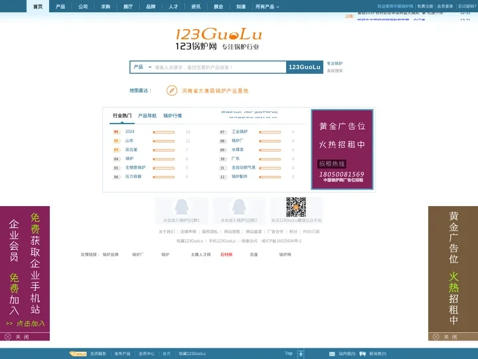Open the 站内信 envelope icon
Viewport: 478px width, 359px height.
(333, 354)
